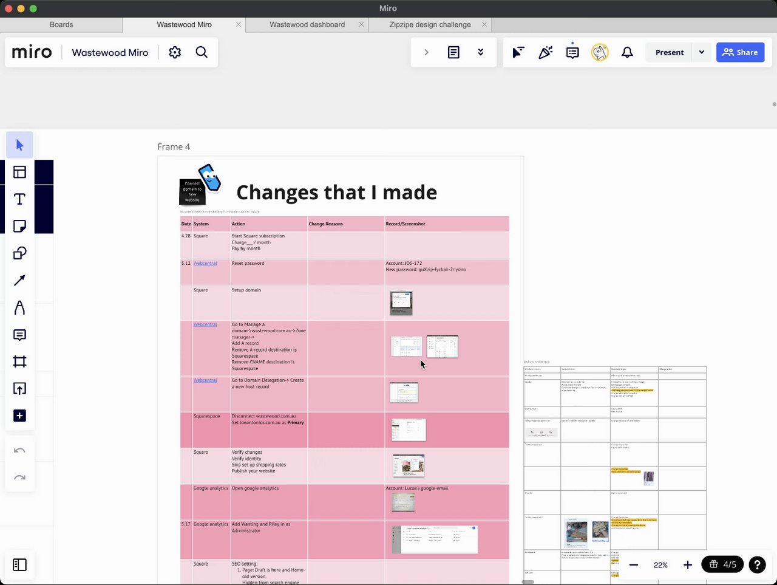Zoom out with the minus button
Image resolution: width=777 pixels, height=585 pixels.
[634, 565]
